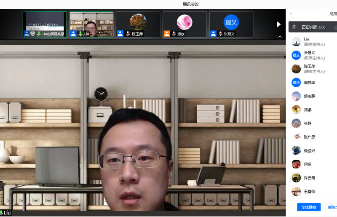Viewport: 337px width, 217px height.
Task: Select Liu's camera video thumbnail
Action: point(91,22)
